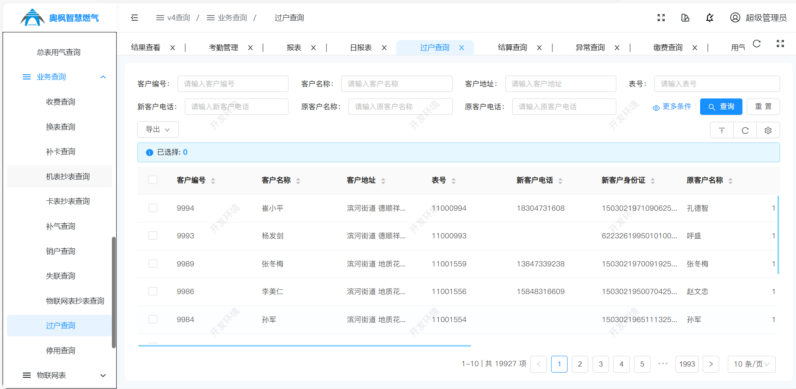
Task: Collapse the sidebar menu toggle icon
Action: [x=134, y=18]
